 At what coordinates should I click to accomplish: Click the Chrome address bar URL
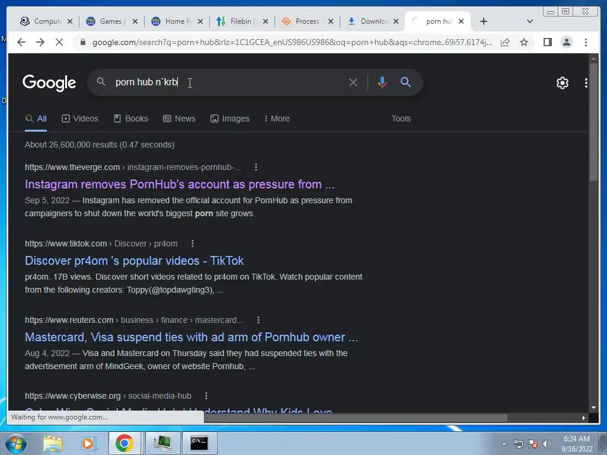(x=292, y=42)
